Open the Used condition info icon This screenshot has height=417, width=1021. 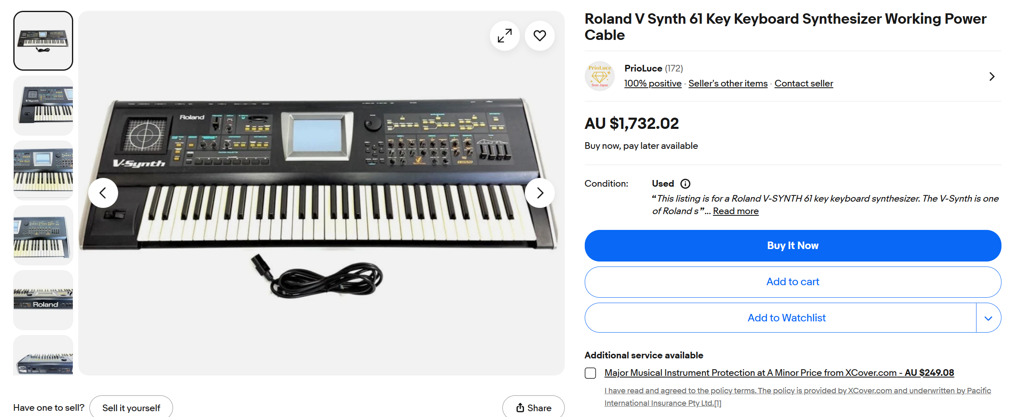tap(685, 184)
